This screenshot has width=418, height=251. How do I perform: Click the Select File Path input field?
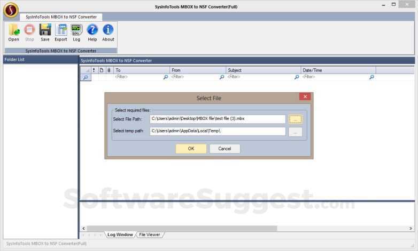(x=218, y=119)
